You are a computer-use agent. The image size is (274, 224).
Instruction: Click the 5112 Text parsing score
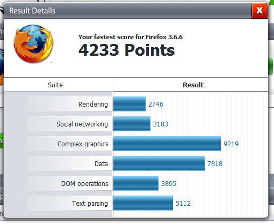tap(183, 204)
